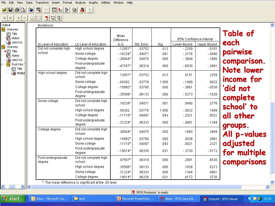Select Title item marked with red arrow

15,51
